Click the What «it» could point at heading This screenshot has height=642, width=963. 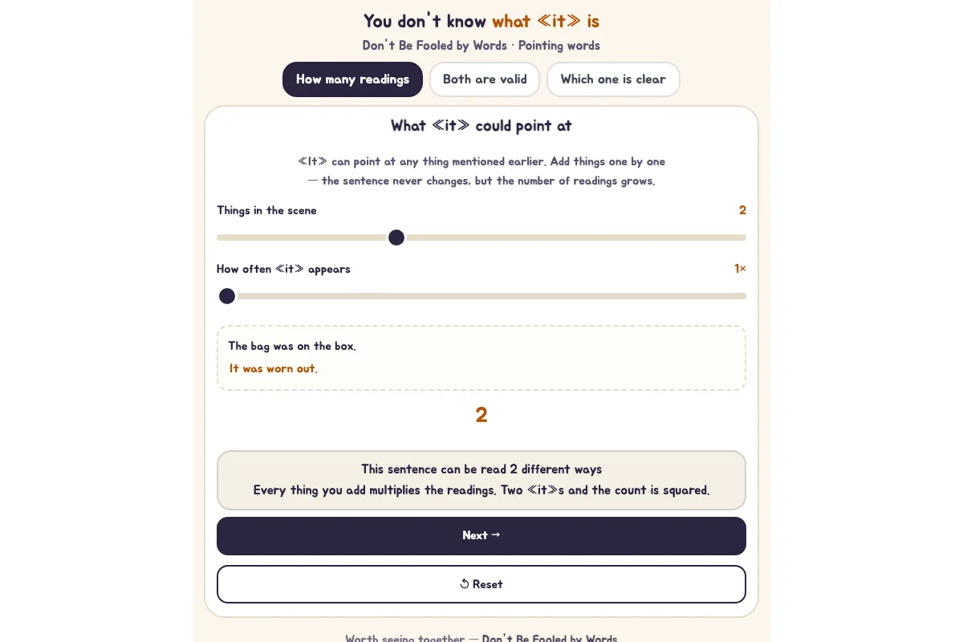481,126
